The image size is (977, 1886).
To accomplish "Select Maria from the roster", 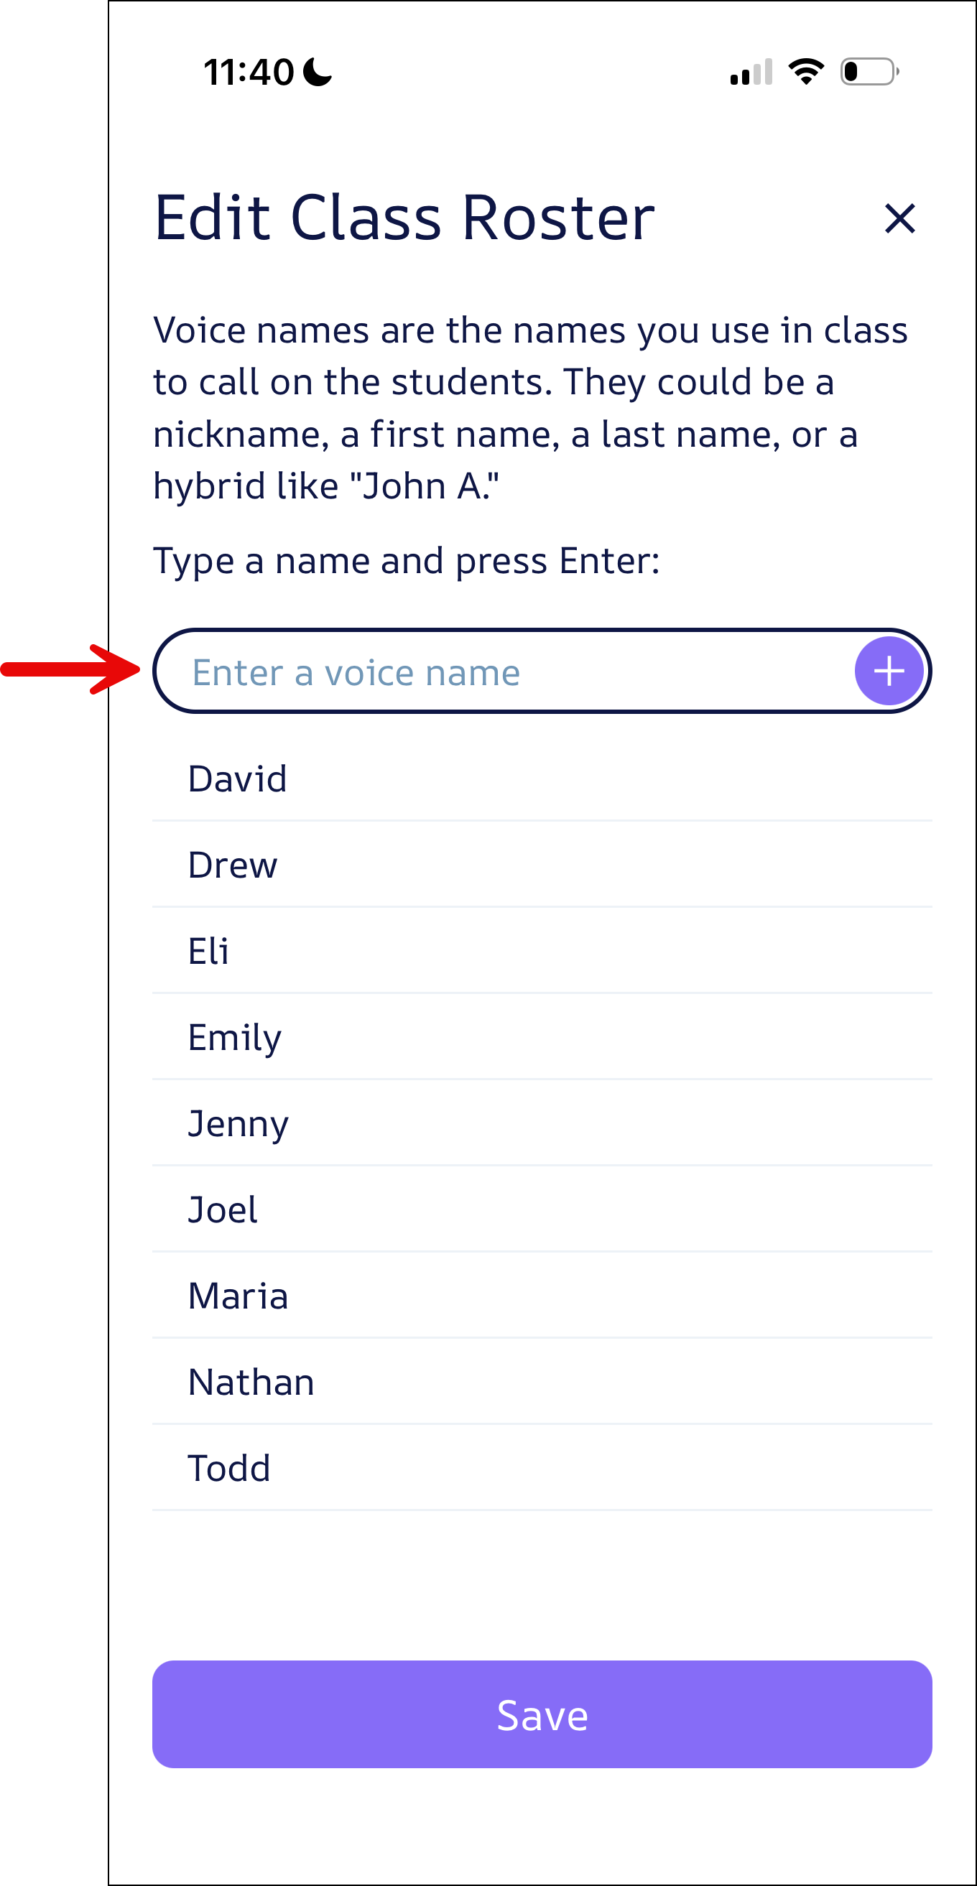I will (237, 1295).
